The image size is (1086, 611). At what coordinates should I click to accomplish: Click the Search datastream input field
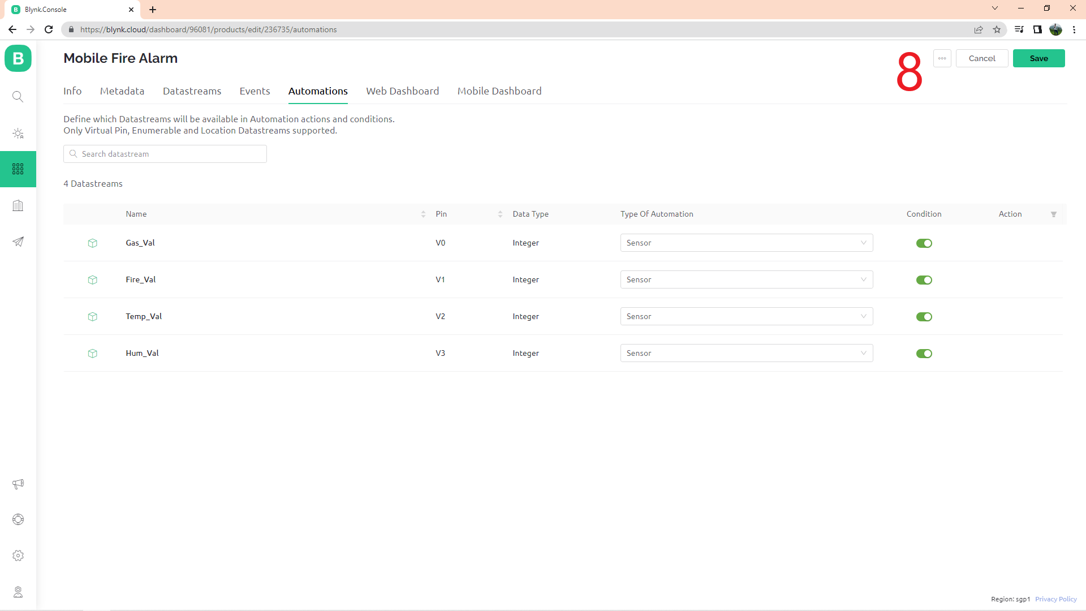[x=170, y=154]
